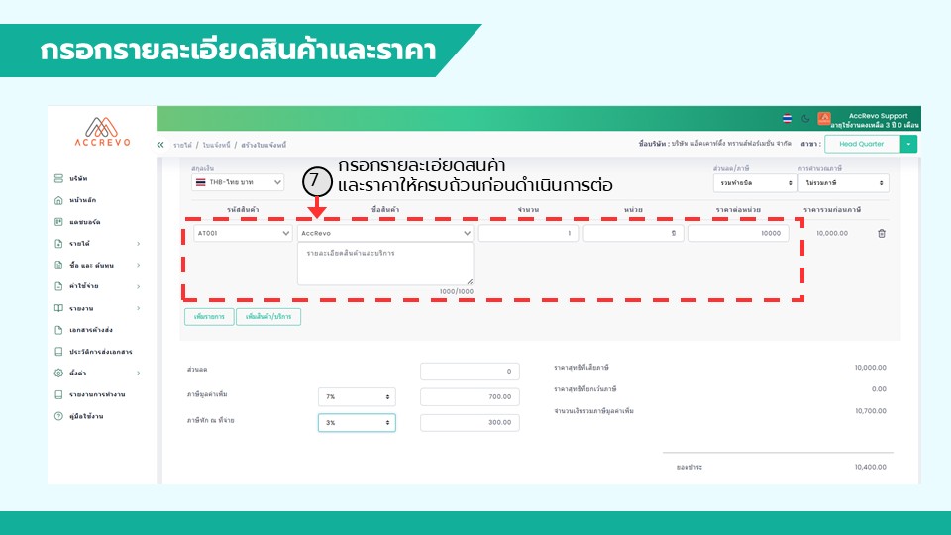This screenshot has width=951, height=535.
Task: Open the THB currency dropdown
Action: click(238, 182)
